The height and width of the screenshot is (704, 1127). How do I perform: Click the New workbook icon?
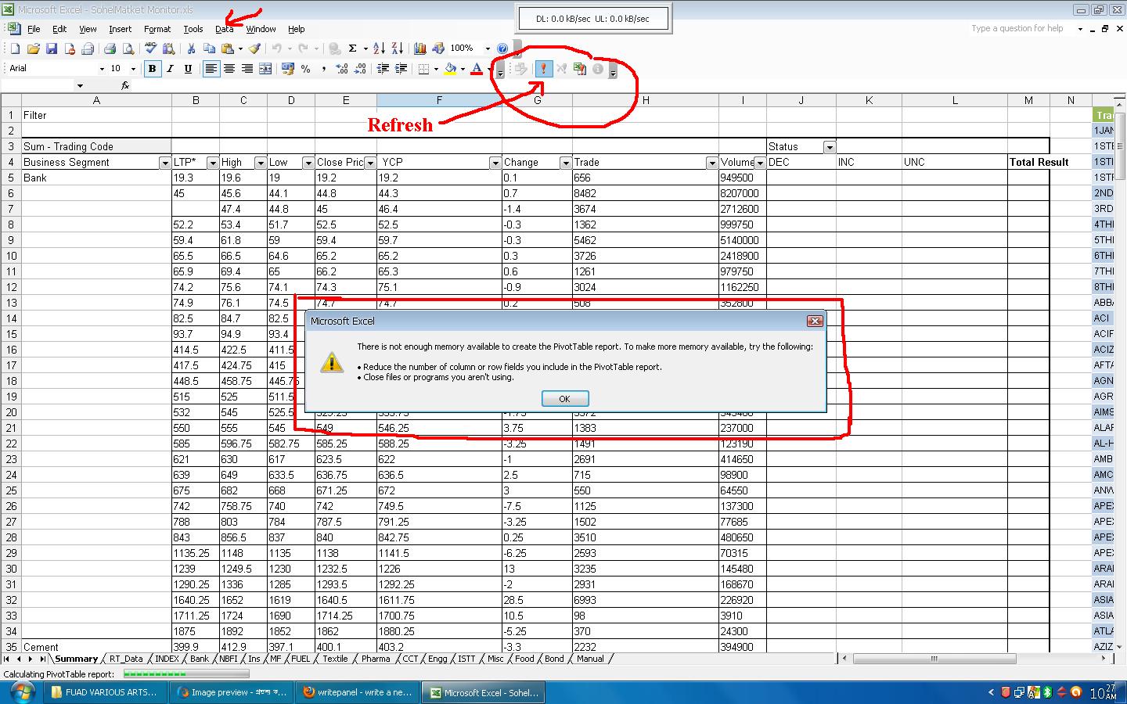pyautogui.click(x=15, y=48)
